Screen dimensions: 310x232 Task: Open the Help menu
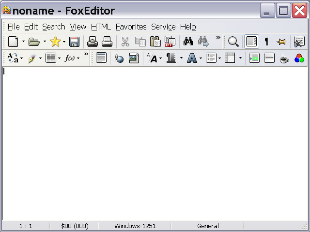pos(188,27)
